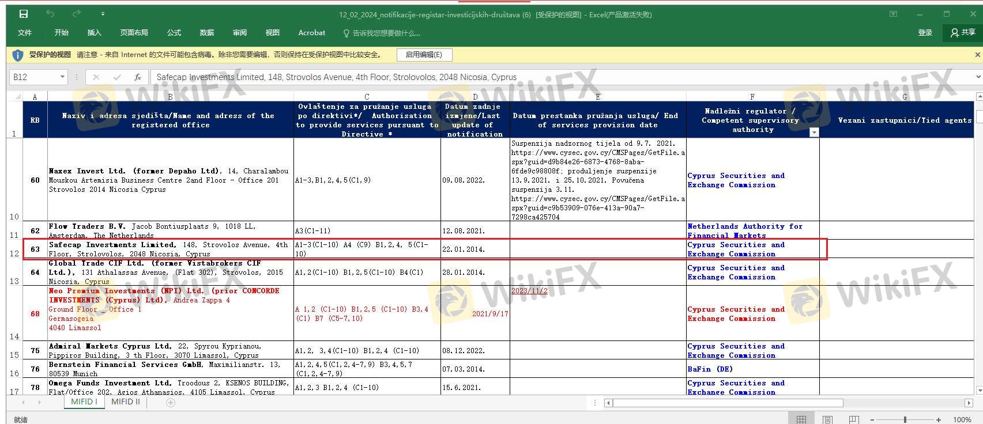Click the Cyprus Securities link in Naxex row
The image size is (983, 424).
pyautogui.click(x=736, y=180)
